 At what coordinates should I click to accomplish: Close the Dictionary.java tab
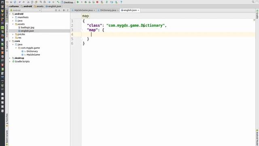[118, 10]
